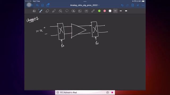Open the zoom window tool
Viewport: 170px width, 95px height.
pyautogui.click(x=34, y=11)
